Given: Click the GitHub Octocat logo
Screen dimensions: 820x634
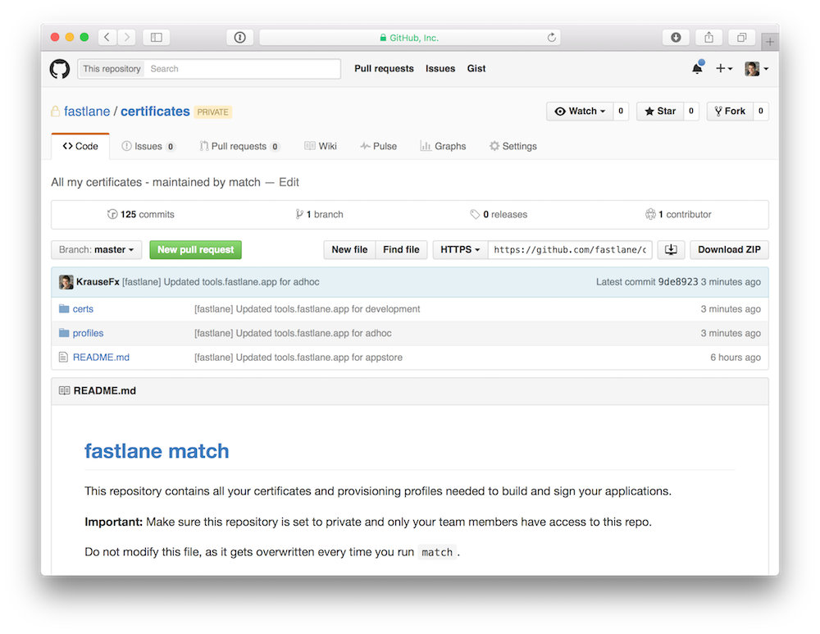Looking at the screenshot, I should [x=58, y=68].
